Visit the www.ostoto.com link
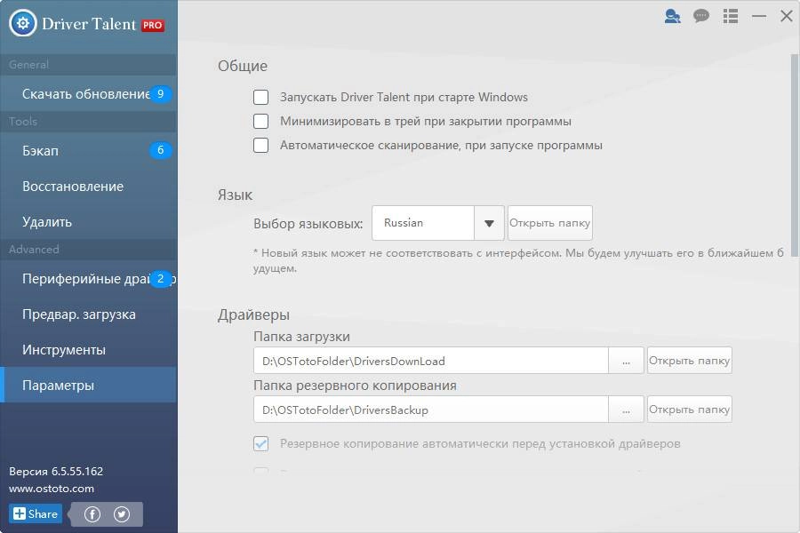Viewport: 800px width, 533px height. coord(52,488)
